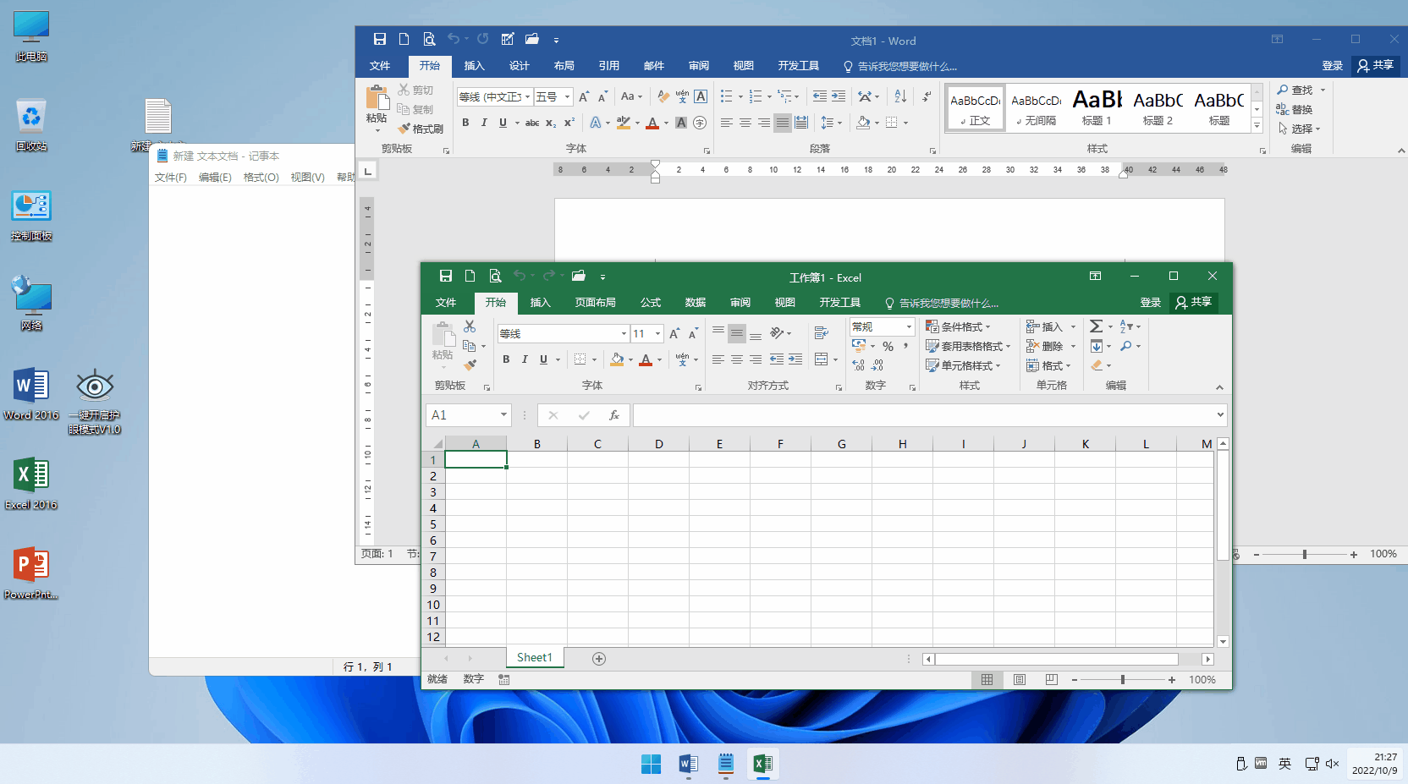Click 替换 in Word editing group
Screen dimensions: 1408x784
[x=1295, y=110]
